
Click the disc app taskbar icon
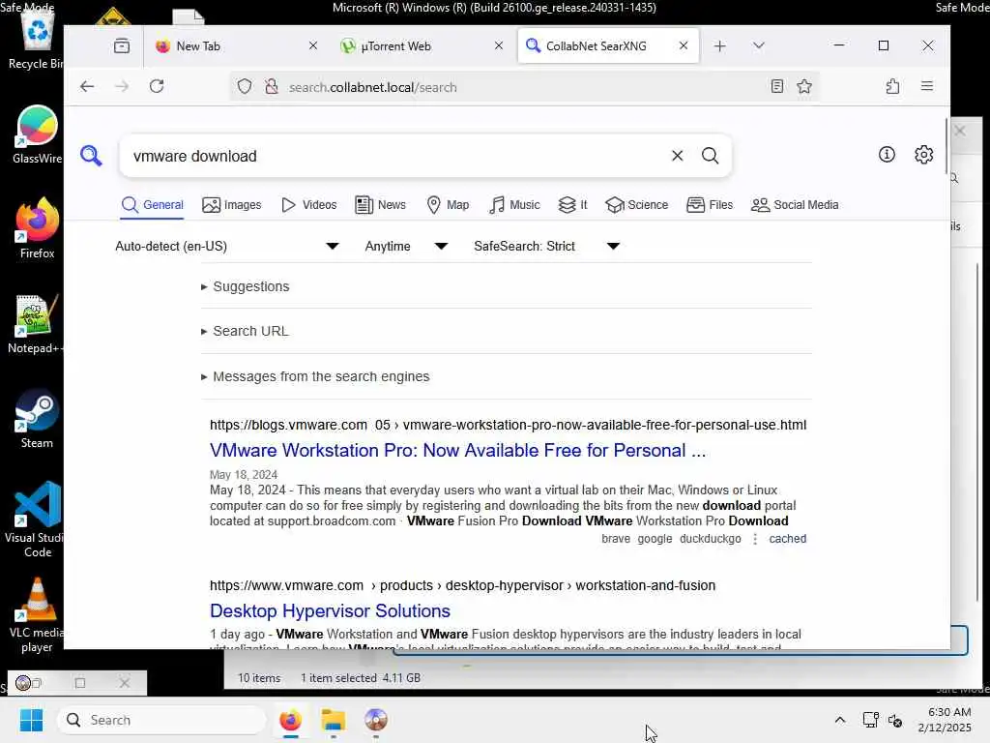pyautogui.click(x=376, y=720)
